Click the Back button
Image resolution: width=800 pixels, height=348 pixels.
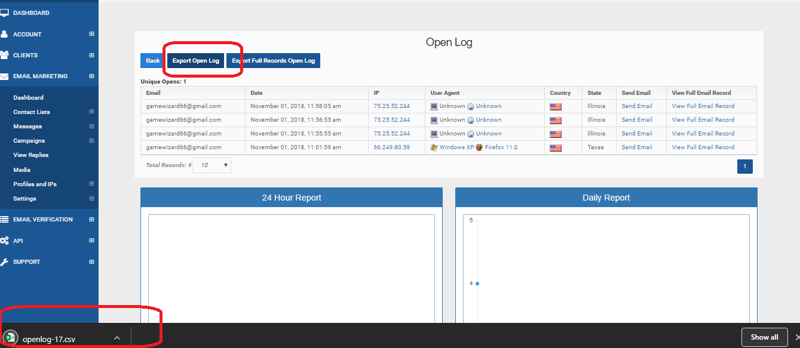point(153,61)
